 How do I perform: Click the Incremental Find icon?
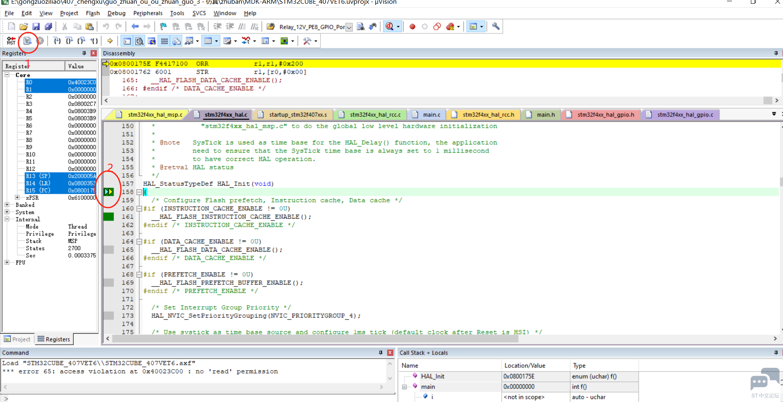373,26
